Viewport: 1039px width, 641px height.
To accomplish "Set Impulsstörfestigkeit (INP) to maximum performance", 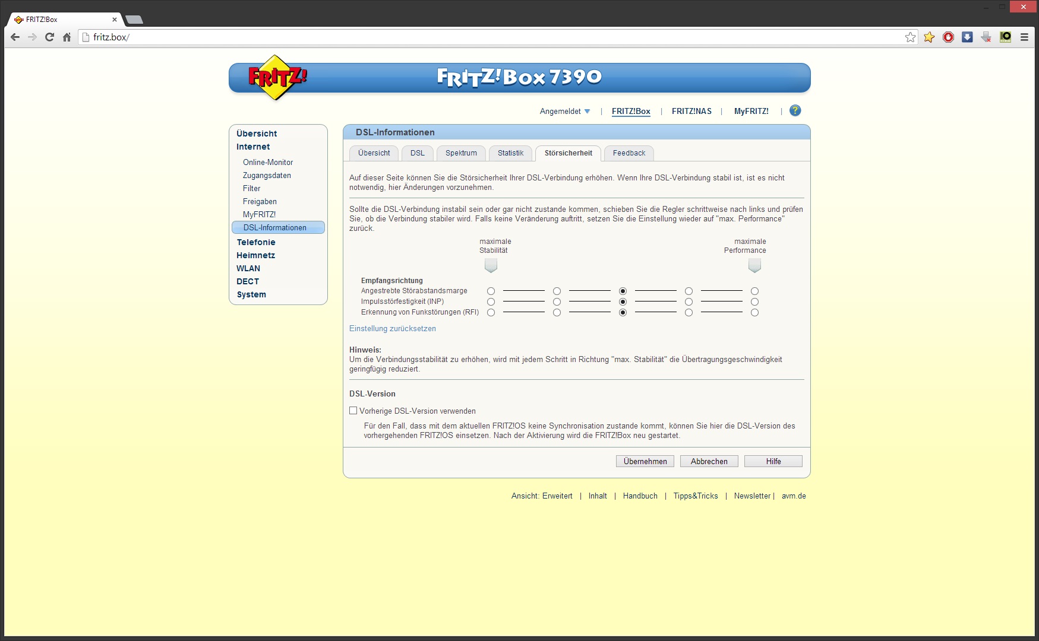I will [754, 302].
